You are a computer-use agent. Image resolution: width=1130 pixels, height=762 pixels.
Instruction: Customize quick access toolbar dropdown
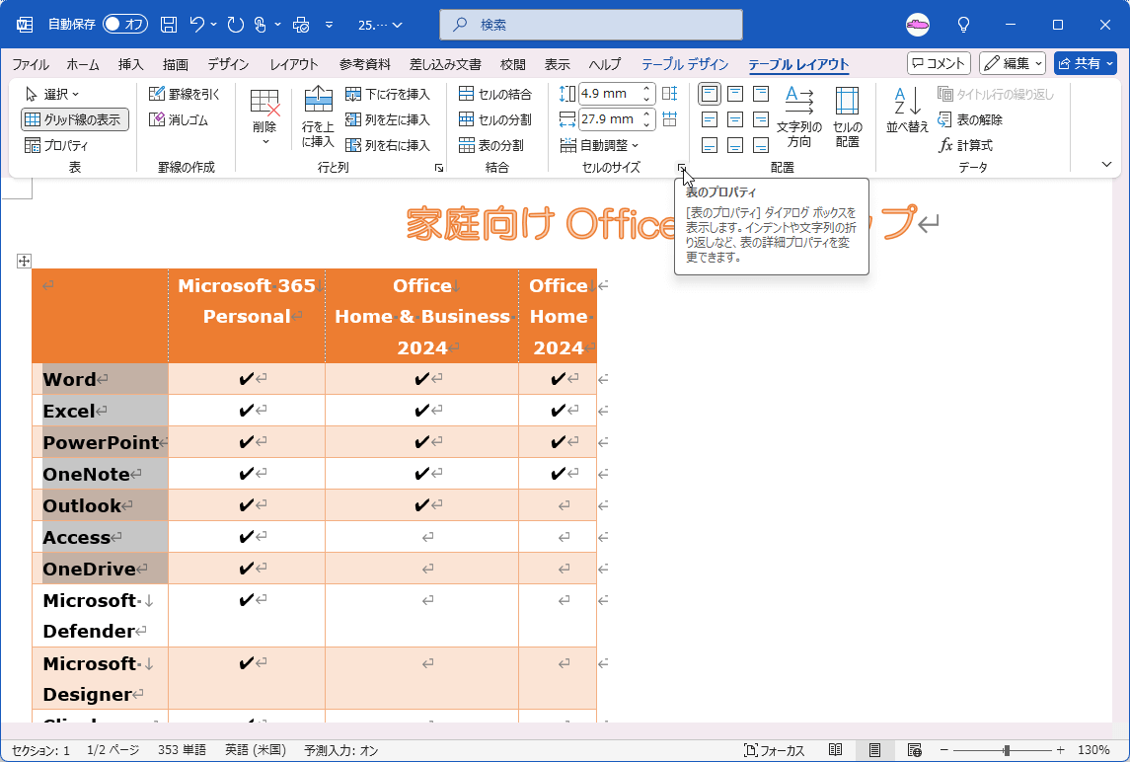tap(329, 25)
